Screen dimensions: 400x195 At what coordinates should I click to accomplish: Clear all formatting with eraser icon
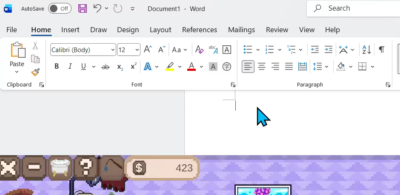(x=199, y=49)
